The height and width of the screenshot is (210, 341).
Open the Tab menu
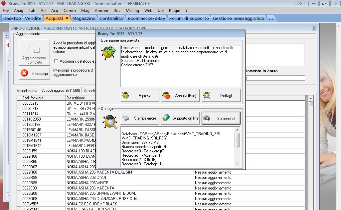[32, 10]
